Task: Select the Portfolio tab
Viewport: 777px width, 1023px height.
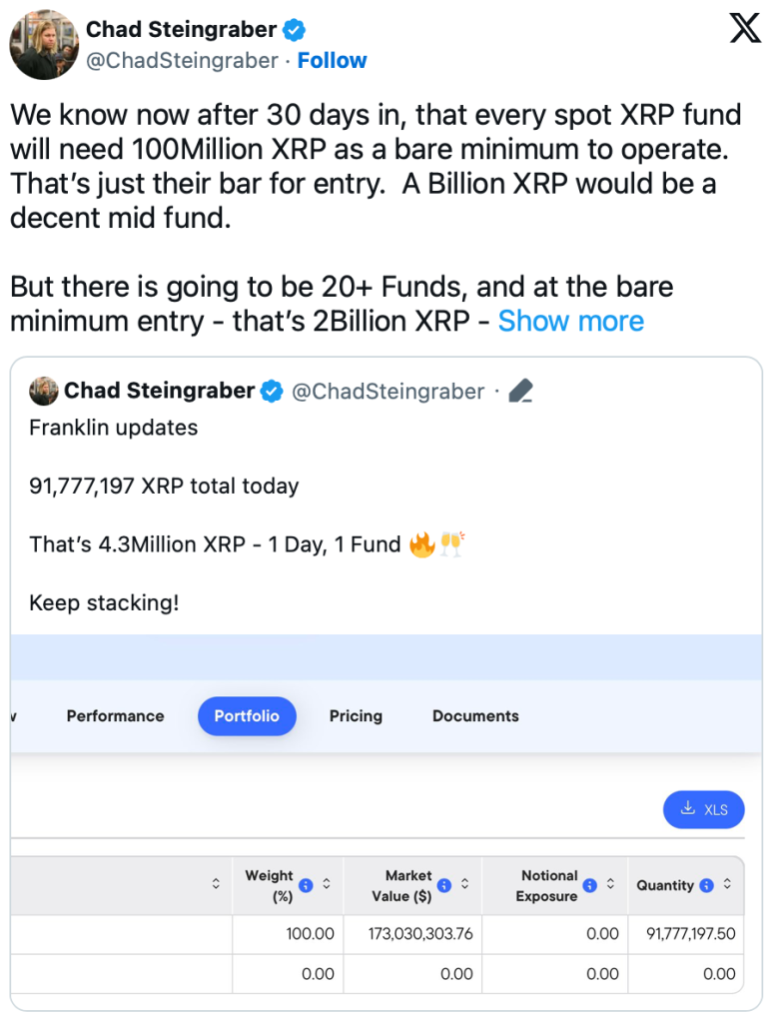Action: [247, 716]
